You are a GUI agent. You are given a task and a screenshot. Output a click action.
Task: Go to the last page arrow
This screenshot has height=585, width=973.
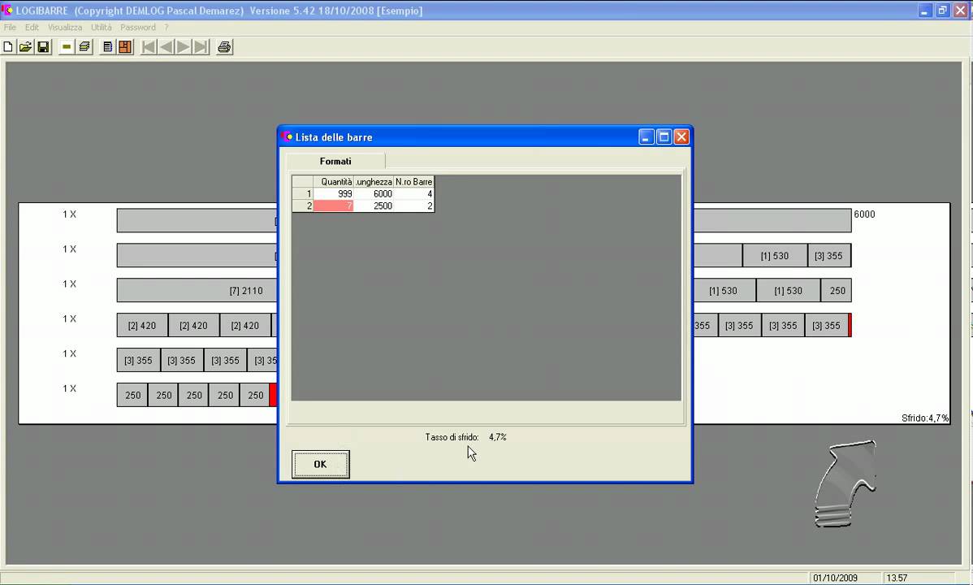pyautogui.click(x=201, y=47)
